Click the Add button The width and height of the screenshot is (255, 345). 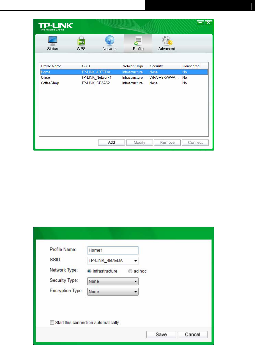111,143
